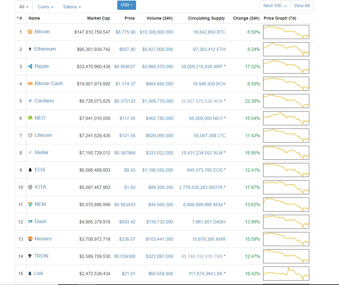Click Bitcoin volume $10,308,800,000
This screenshot has height=285, width=339.
click(156, 32)
